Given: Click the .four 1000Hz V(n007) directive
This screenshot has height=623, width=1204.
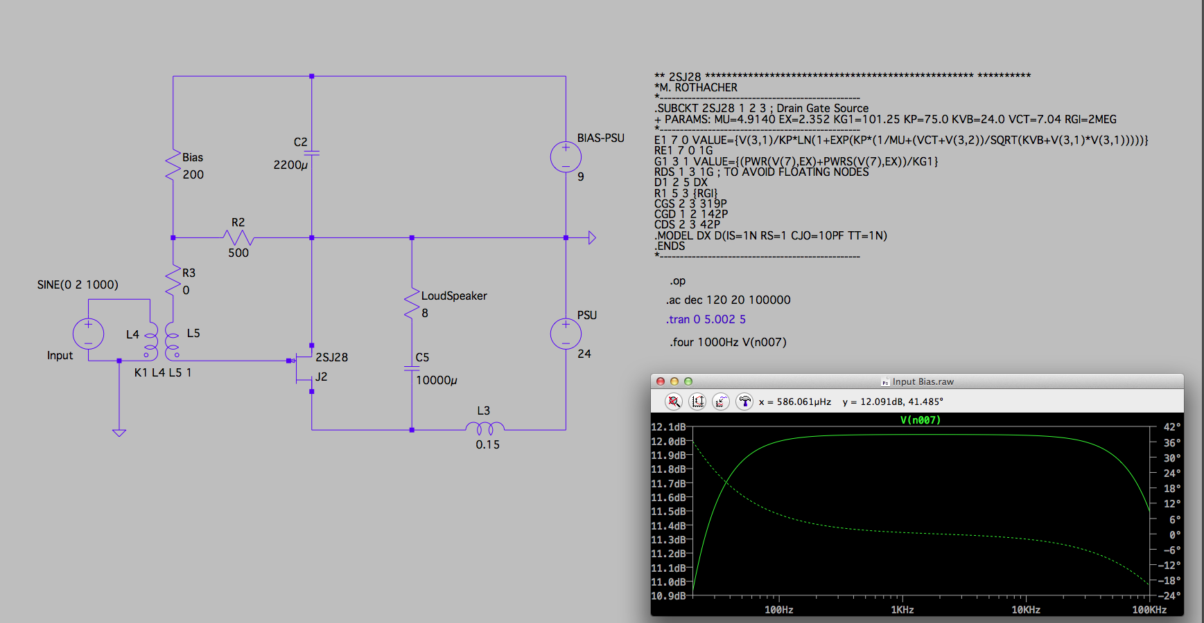Looking at the screenshot, I should pos(728,342).
